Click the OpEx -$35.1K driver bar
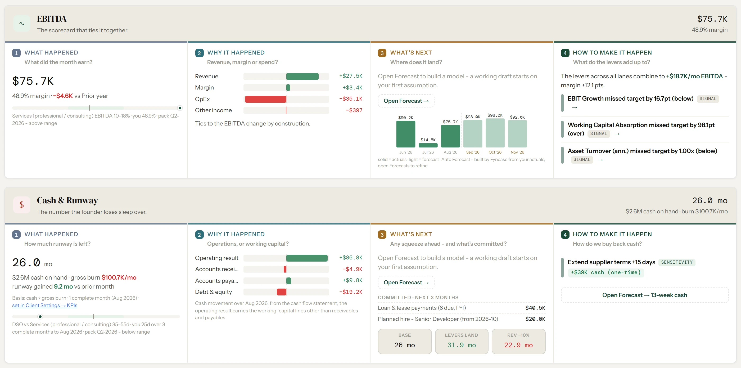The image size is (741, 368). click(265, 99)
